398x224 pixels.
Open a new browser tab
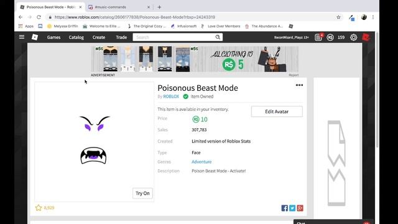tap(159, 7)
